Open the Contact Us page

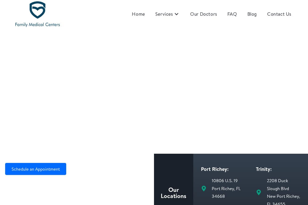[279, 14]
